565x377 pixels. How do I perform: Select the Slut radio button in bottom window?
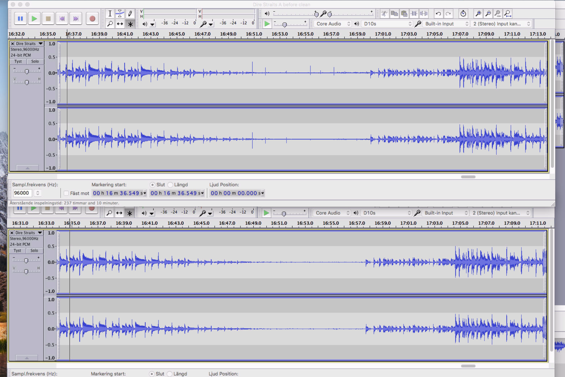[152, 374]
